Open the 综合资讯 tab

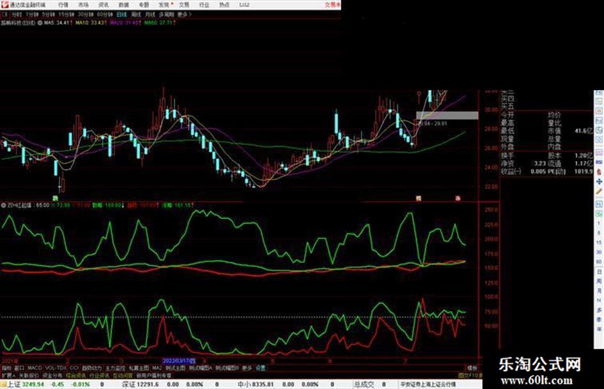(76, 375)
